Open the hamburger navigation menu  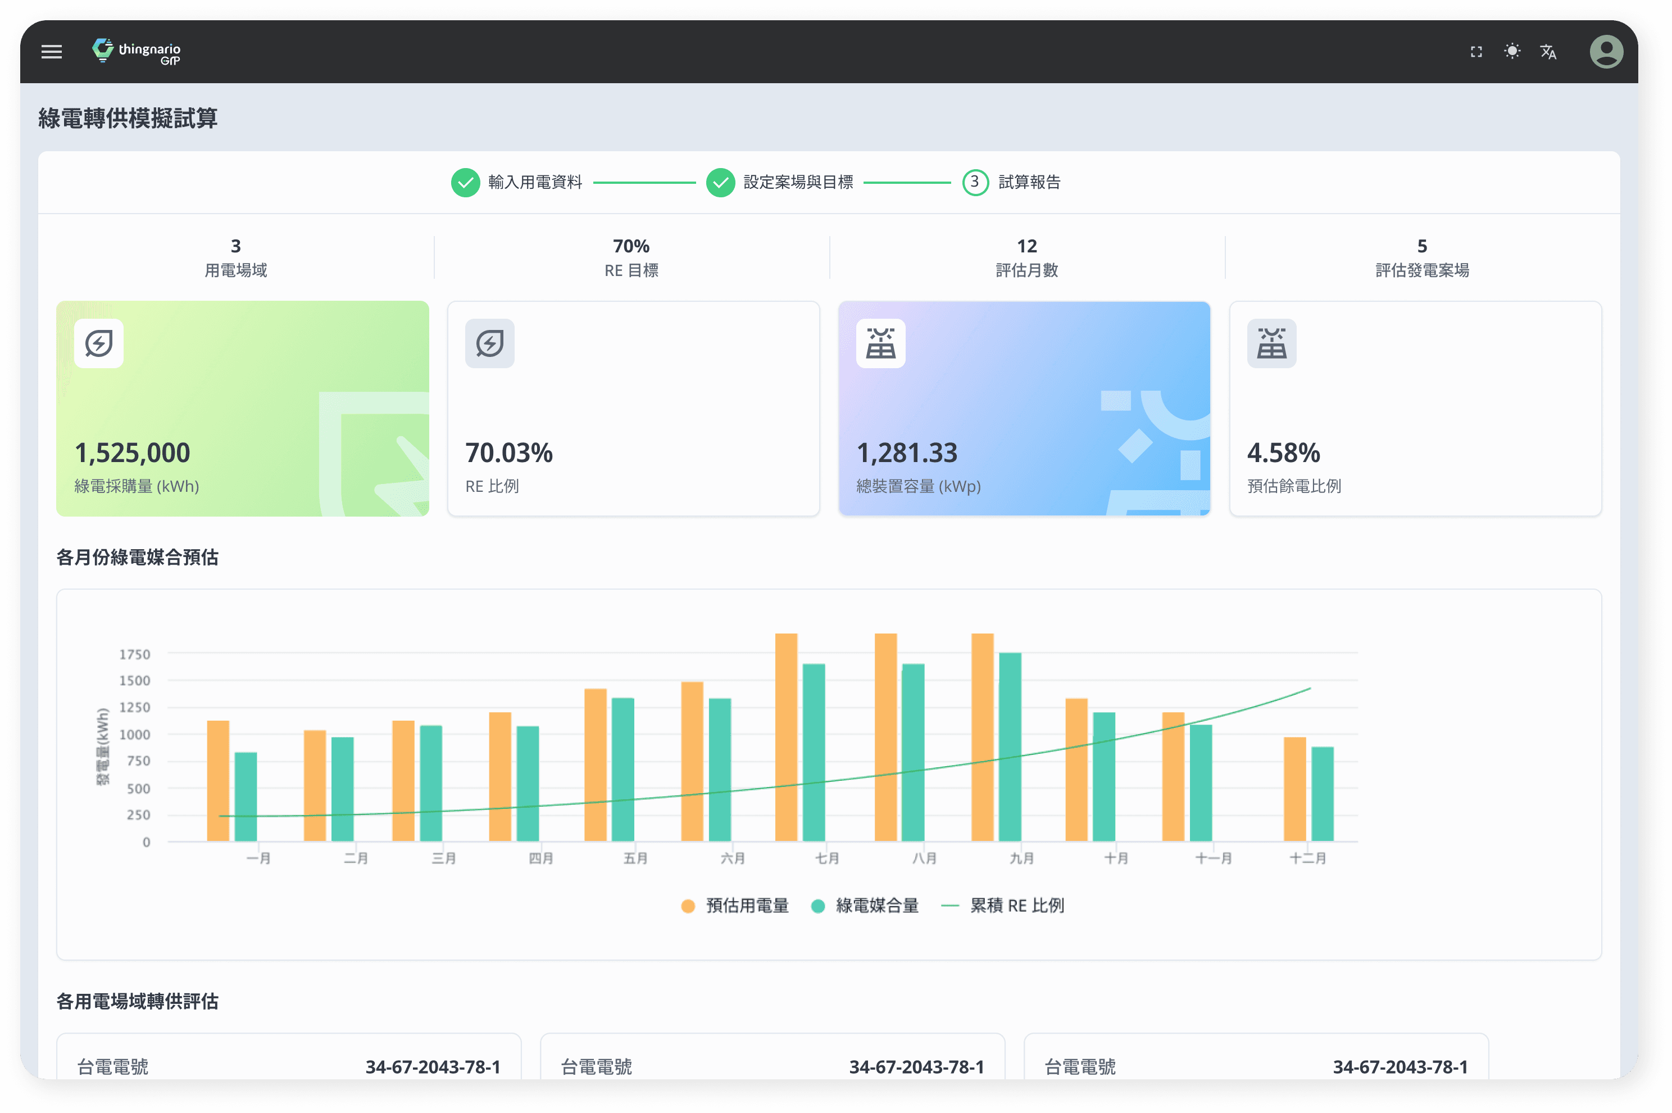click(x=52, y=51)
